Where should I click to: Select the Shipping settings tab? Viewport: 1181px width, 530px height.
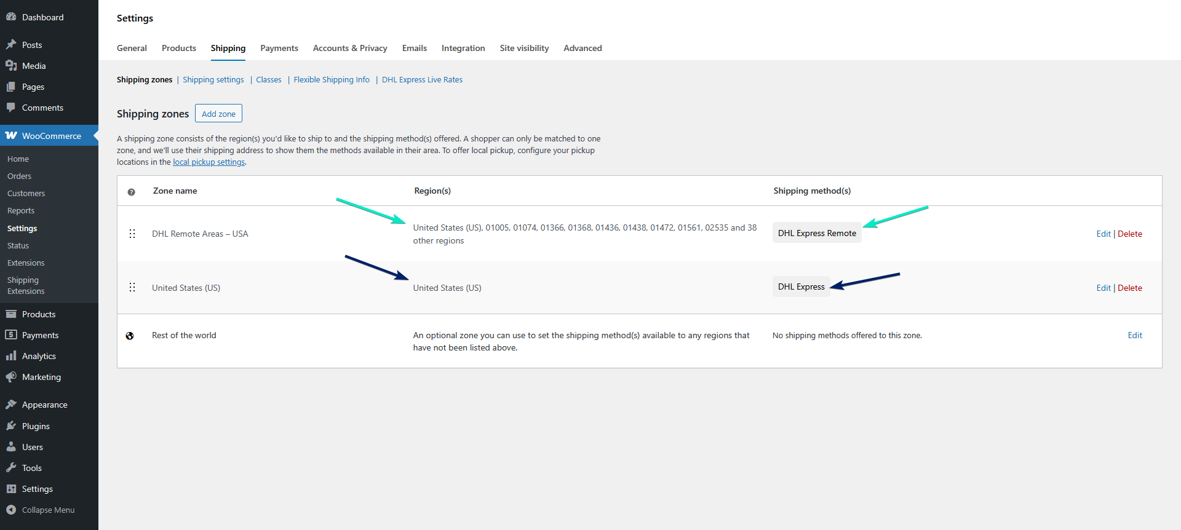point(228,48)
